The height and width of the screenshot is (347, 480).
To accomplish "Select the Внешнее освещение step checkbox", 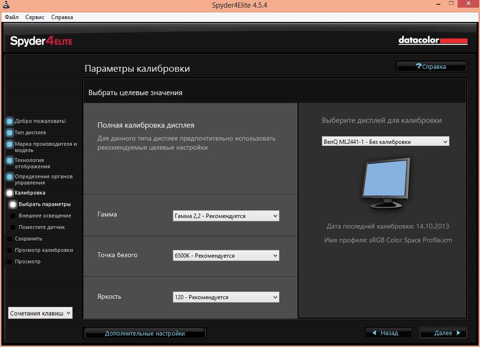I will pos(13,216).
